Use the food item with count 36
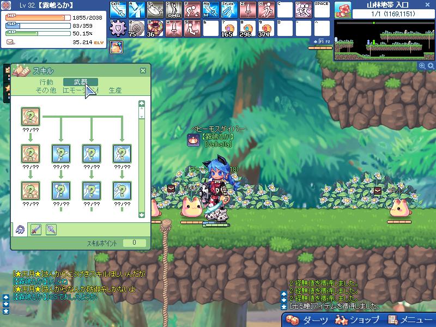Image resolution: width=436 pixels, height=327 pixels. [155, 28]
